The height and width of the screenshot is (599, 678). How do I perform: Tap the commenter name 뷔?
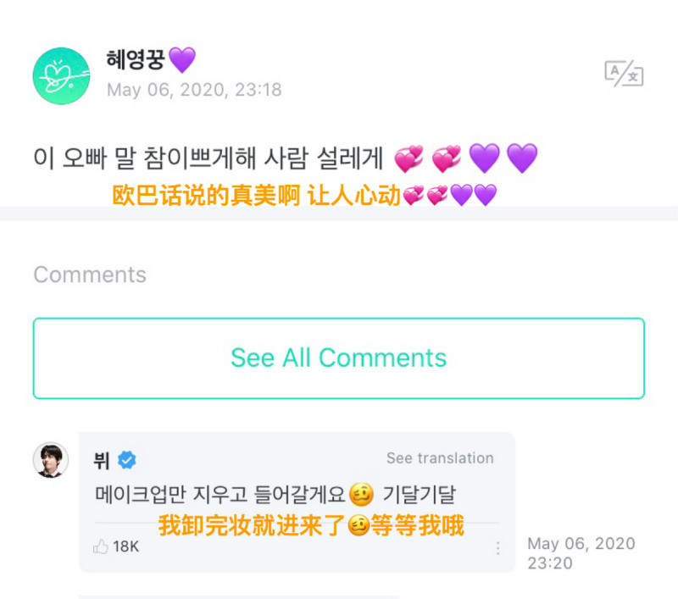point(102,460)
